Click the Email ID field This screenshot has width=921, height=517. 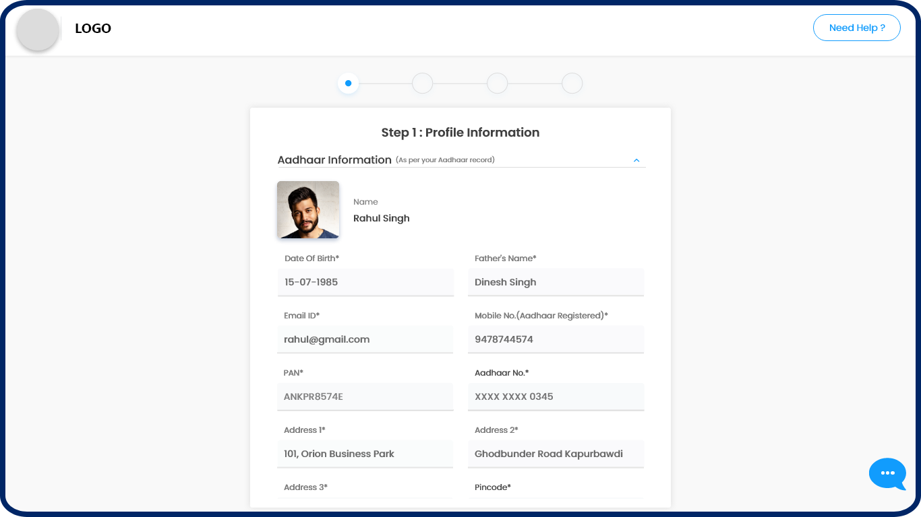tap(365, 339)
